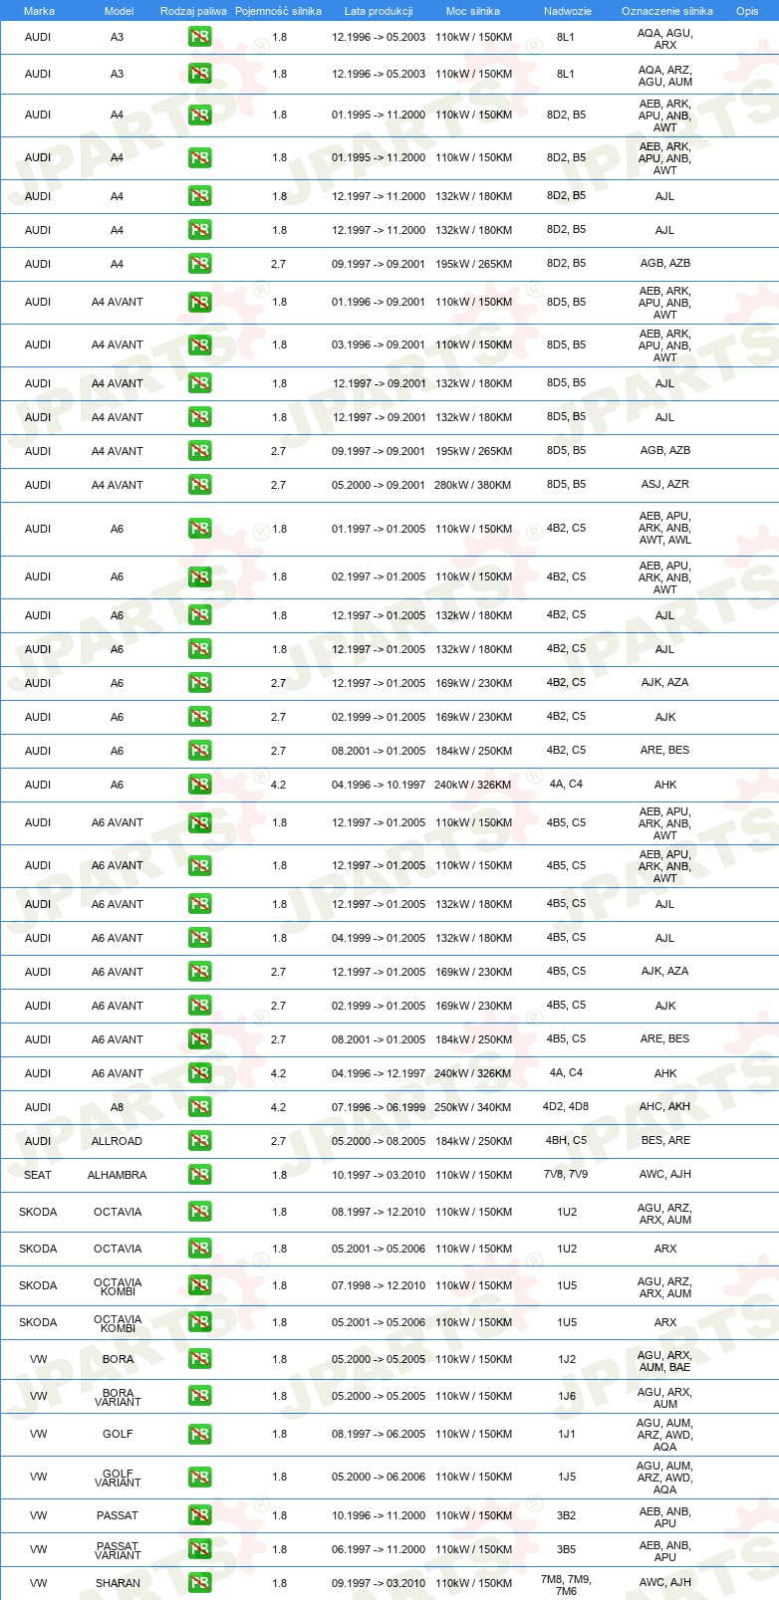Click the ALHAMBRA model cell
This screenshot has width=779, height=1600.
(x=117, y=1175)
